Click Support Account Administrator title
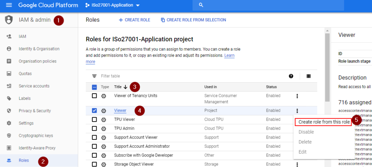 point(142,146)
